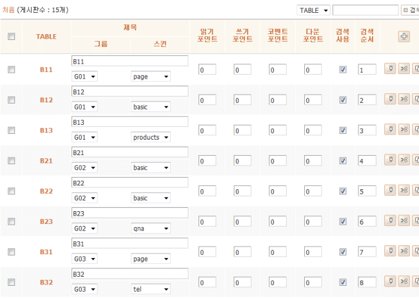Click the edit icon in the B22 row
Image resolution: width=419 pixels, height=298 pixels.
point(390,191)
